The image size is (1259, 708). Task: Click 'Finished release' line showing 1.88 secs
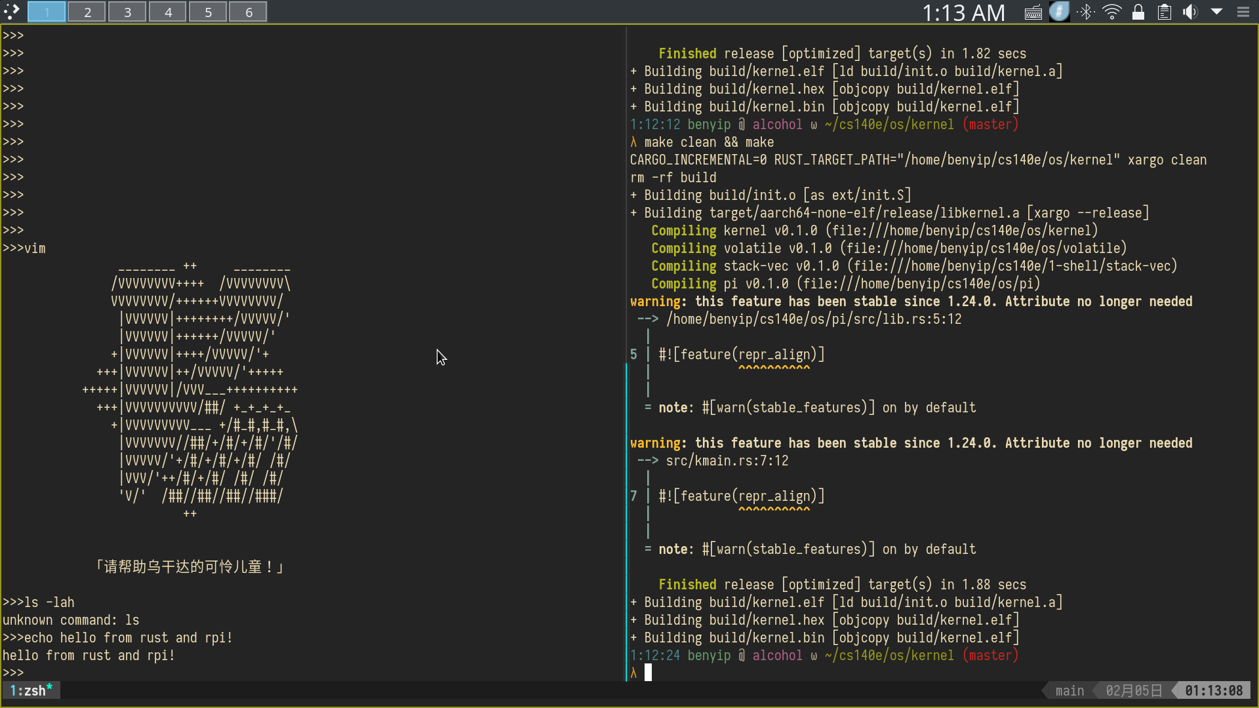pyautogui.click(x=843, y=585)
